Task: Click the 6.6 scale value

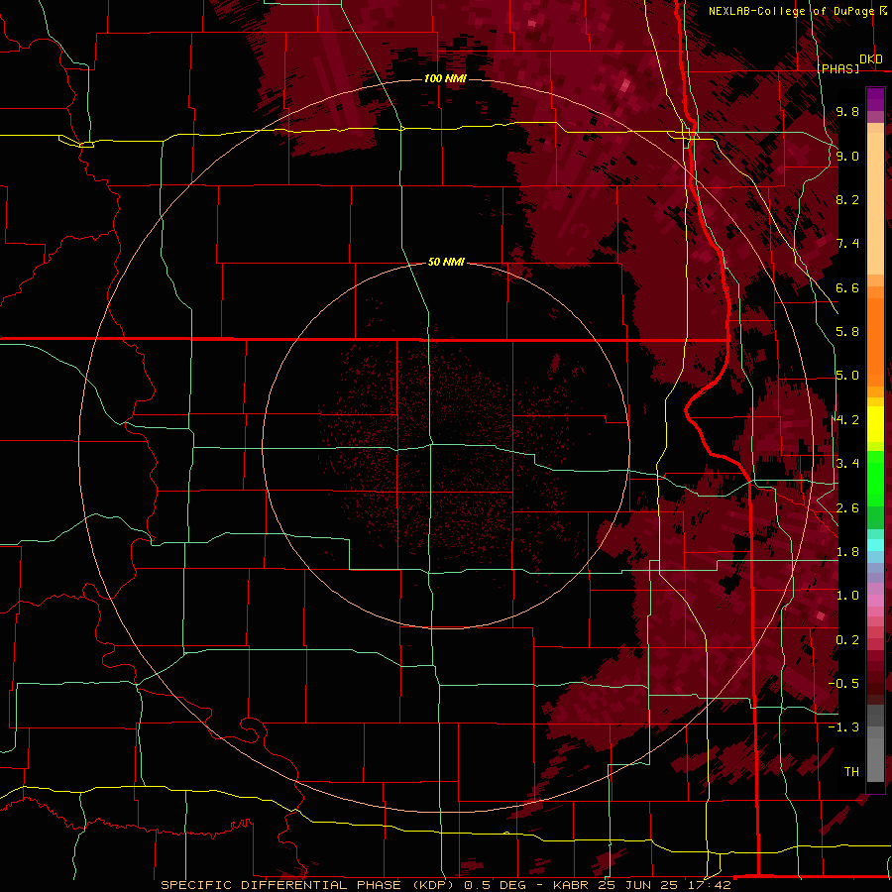Action: point(847,287)
